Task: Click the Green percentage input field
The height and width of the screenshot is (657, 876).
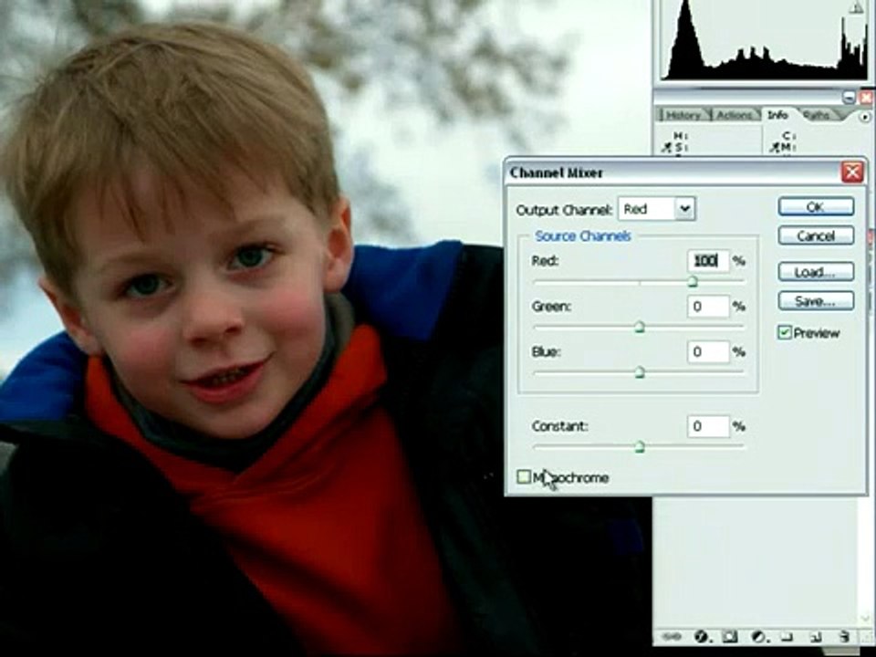Action: 708,307
